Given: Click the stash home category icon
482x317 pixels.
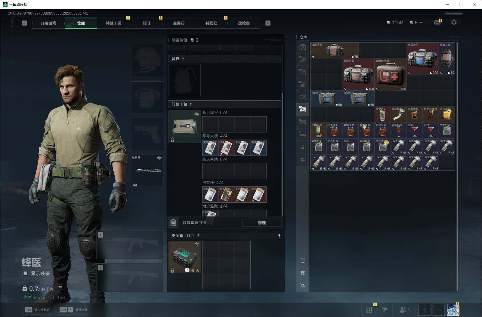Looking at the screenshot, I should [303, 47].
